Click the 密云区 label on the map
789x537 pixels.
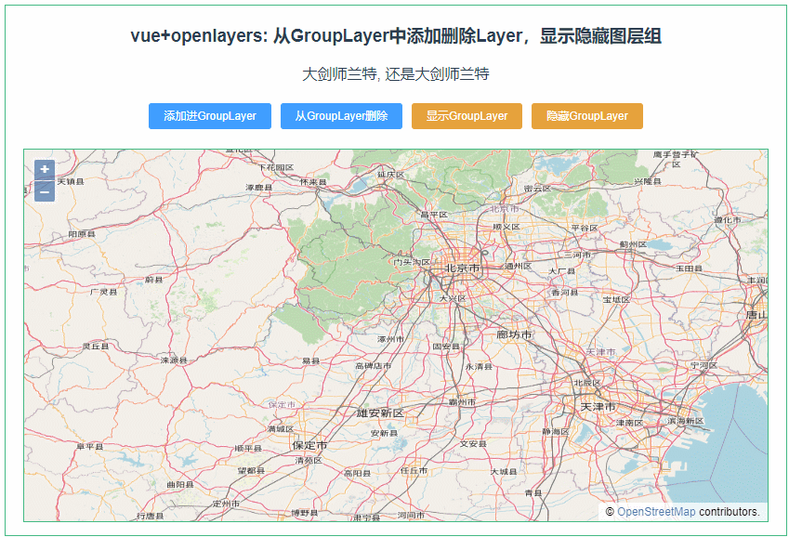click(537, 189)
